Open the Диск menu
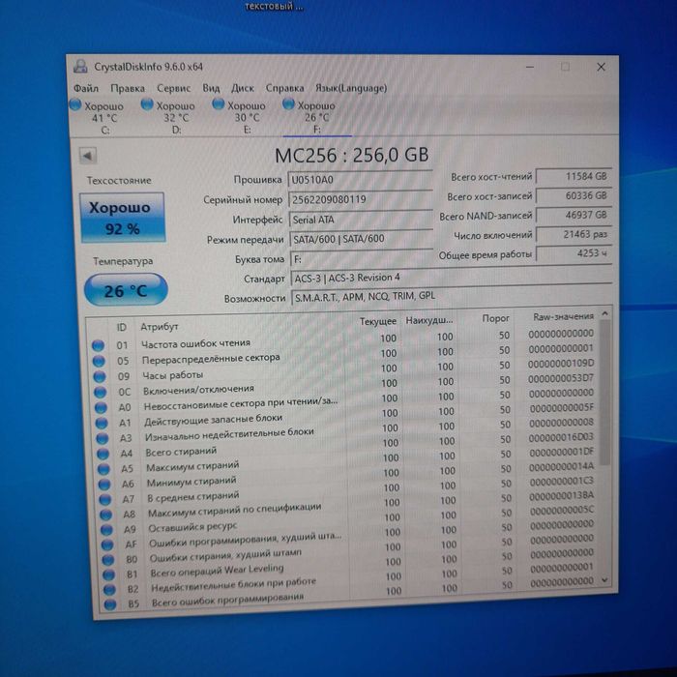The width and height of the screenshot is (677, 677). [x=242, y=89]
